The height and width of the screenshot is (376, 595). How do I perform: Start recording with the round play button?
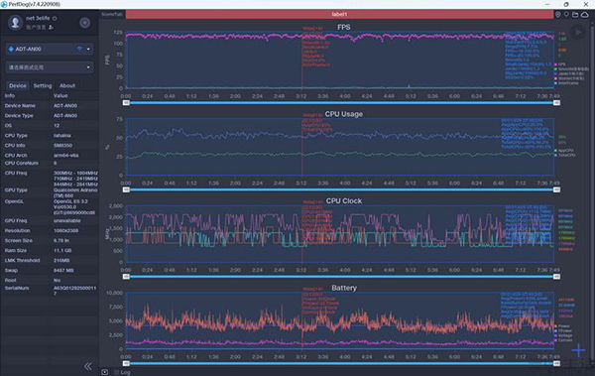[577, 33]
